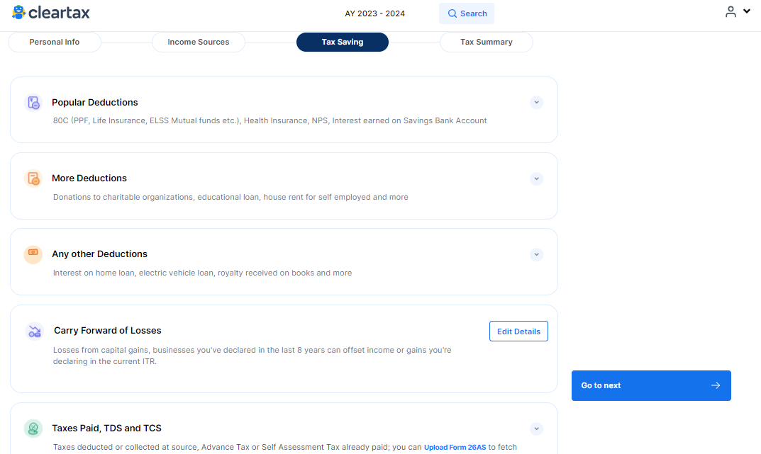Select the Tax Saving step
Viewport: 761px width, 454px height.
point(343,42)
